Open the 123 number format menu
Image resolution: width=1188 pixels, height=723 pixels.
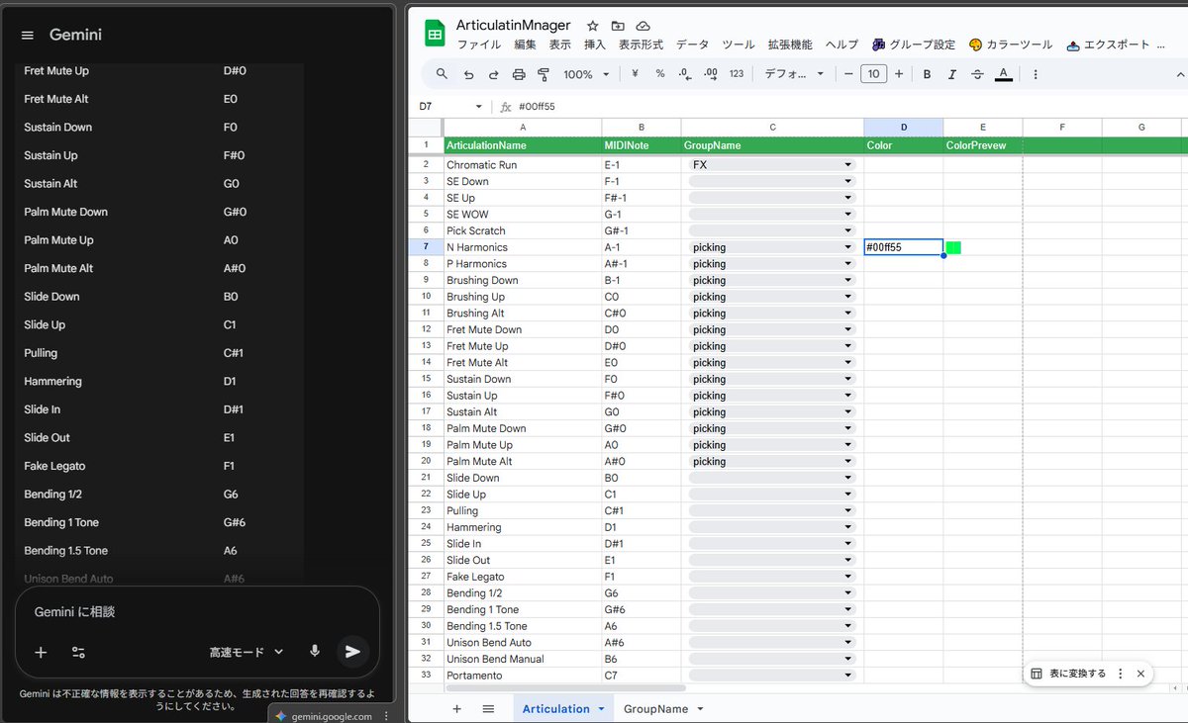point(736,74)
